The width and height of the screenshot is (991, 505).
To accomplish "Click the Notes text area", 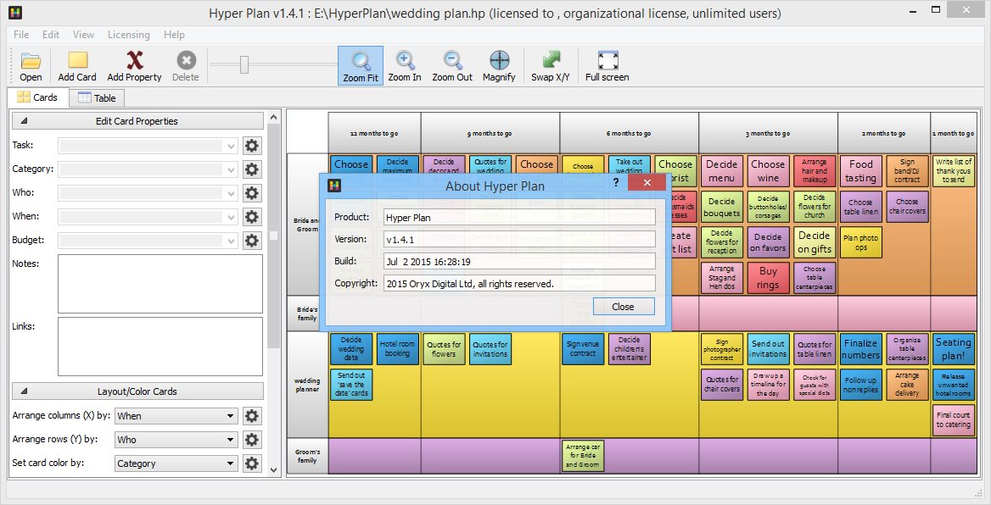I will coord(160,284).
